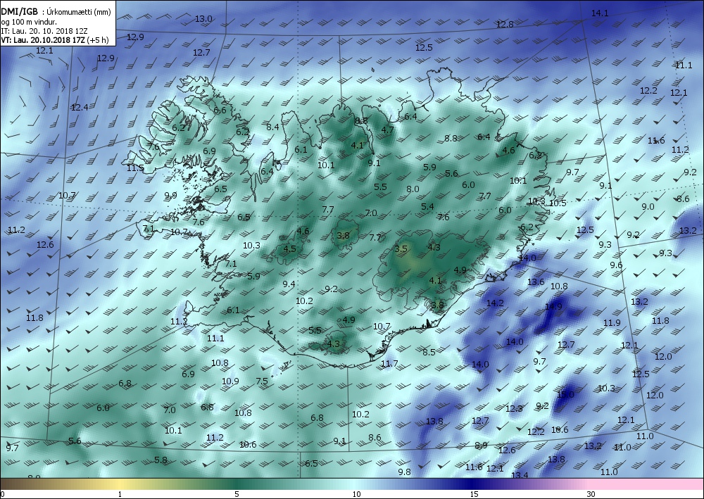Click the 14.1 value on the map
704x499 pixels.
pyautogui.click(x=599, y=13)
